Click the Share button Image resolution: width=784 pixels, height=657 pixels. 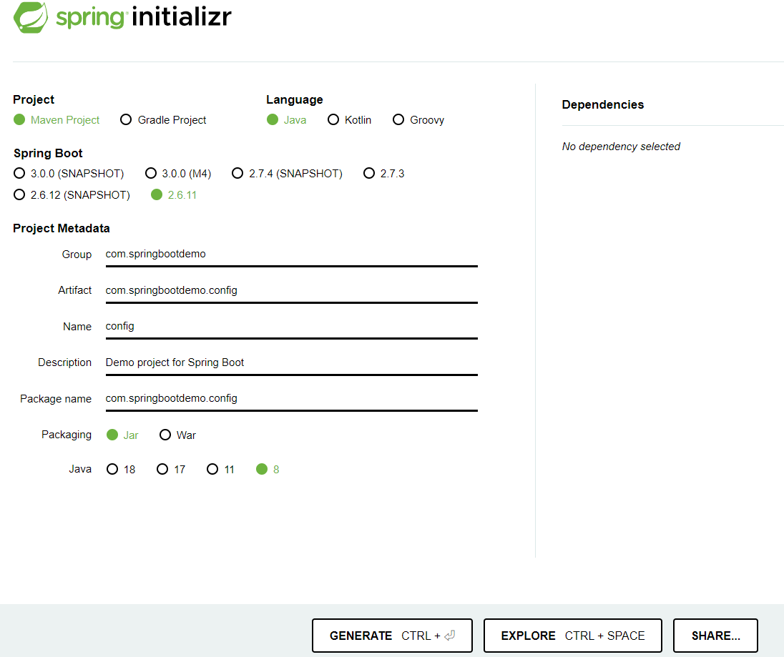click(715, 635)
